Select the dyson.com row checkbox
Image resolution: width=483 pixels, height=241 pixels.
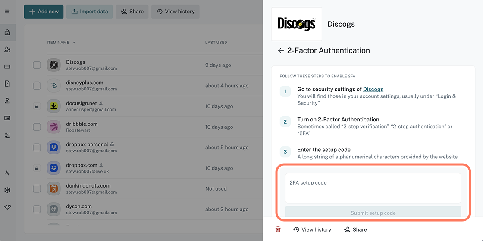pyautogui.click(x=37, y=209)
